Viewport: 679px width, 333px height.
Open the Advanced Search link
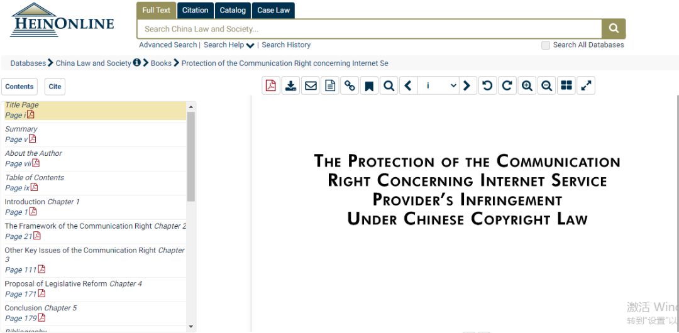(168, 45)
